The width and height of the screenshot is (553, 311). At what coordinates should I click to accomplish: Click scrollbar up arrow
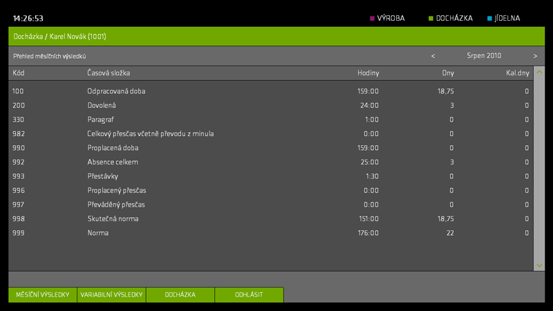[539, 72]
